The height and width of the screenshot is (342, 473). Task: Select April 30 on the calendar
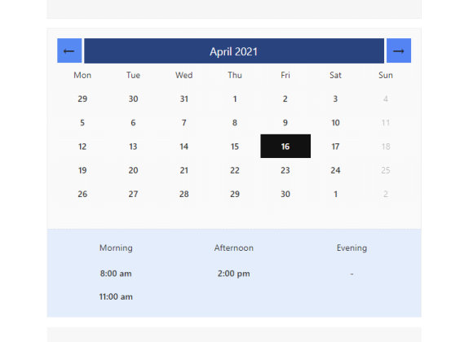285,194
